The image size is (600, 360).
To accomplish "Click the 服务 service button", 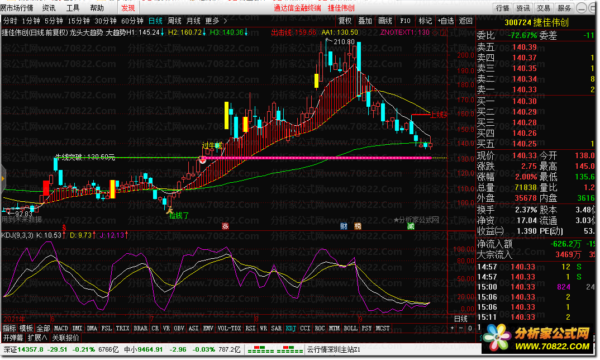I will [x=564, y=8].
